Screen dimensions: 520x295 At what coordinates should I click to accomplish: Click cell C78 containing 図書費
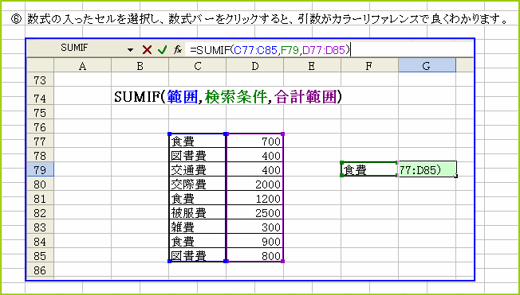197,155
